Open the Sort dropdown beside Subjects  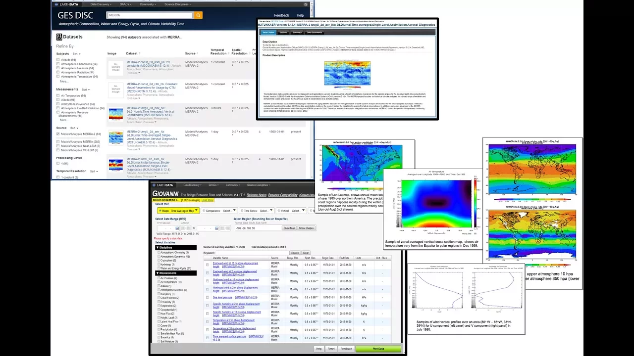[x=76, y=53]
